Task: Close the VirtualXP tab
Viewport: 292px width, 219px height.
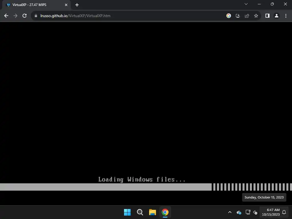Action: coord(66,5)
